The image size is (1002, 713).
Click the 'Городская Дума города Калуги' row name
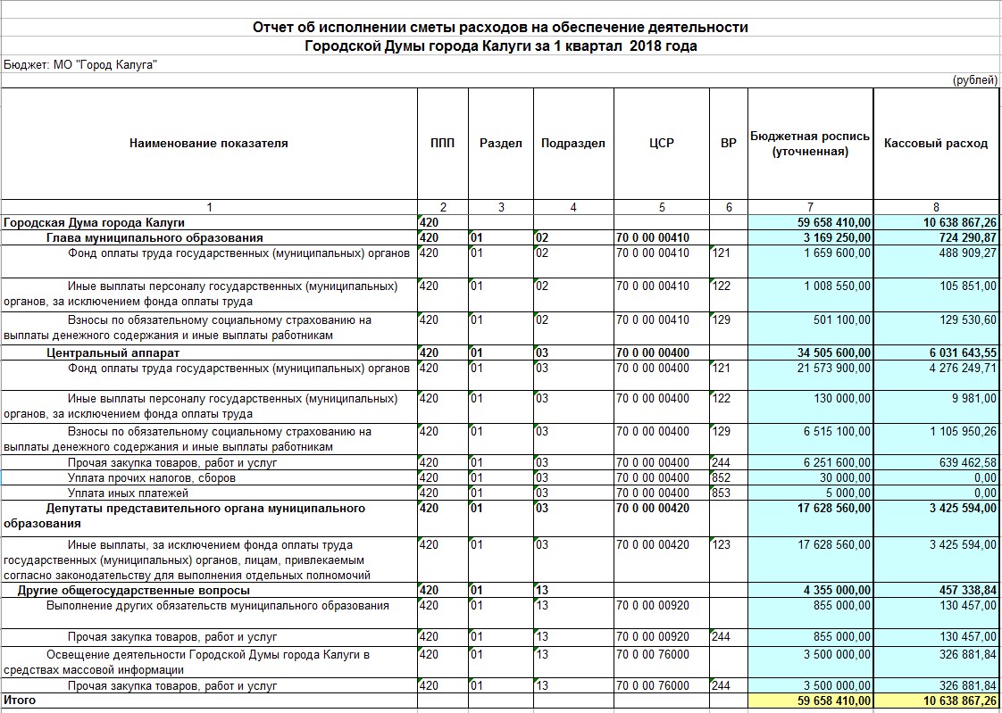94,221
